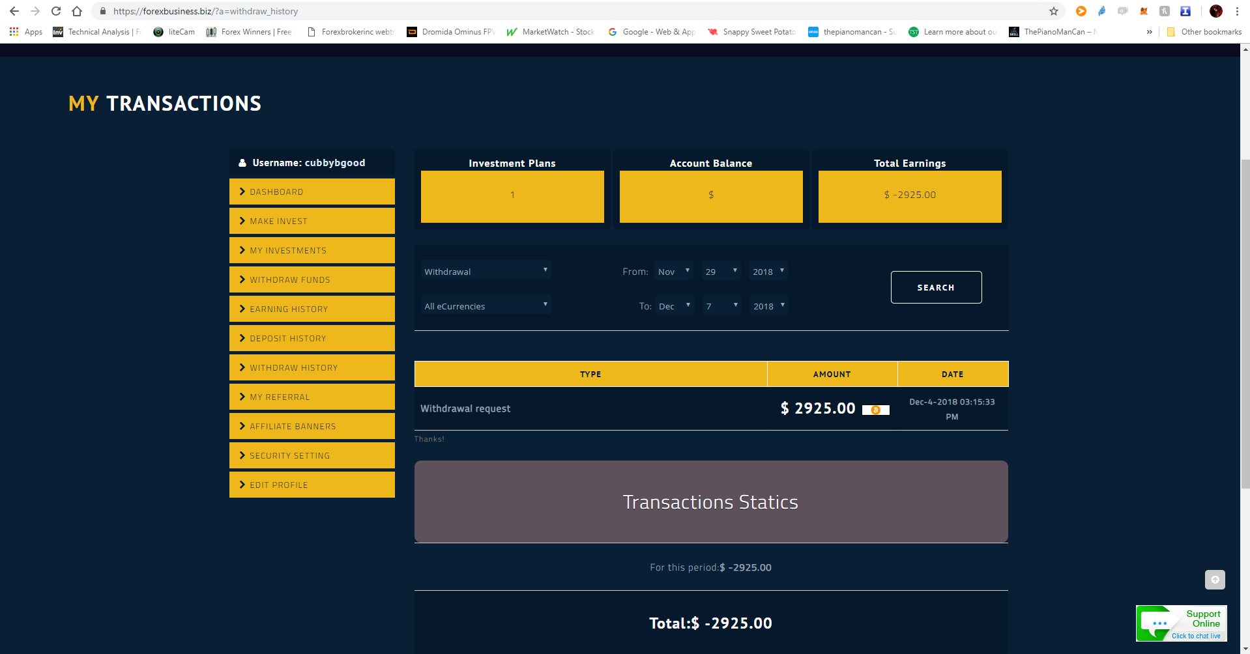Image resolution: width=1250 pixels, height=654 pixels.
Task: Click the page vertical scrollbar
Action: pos(1245,326)
